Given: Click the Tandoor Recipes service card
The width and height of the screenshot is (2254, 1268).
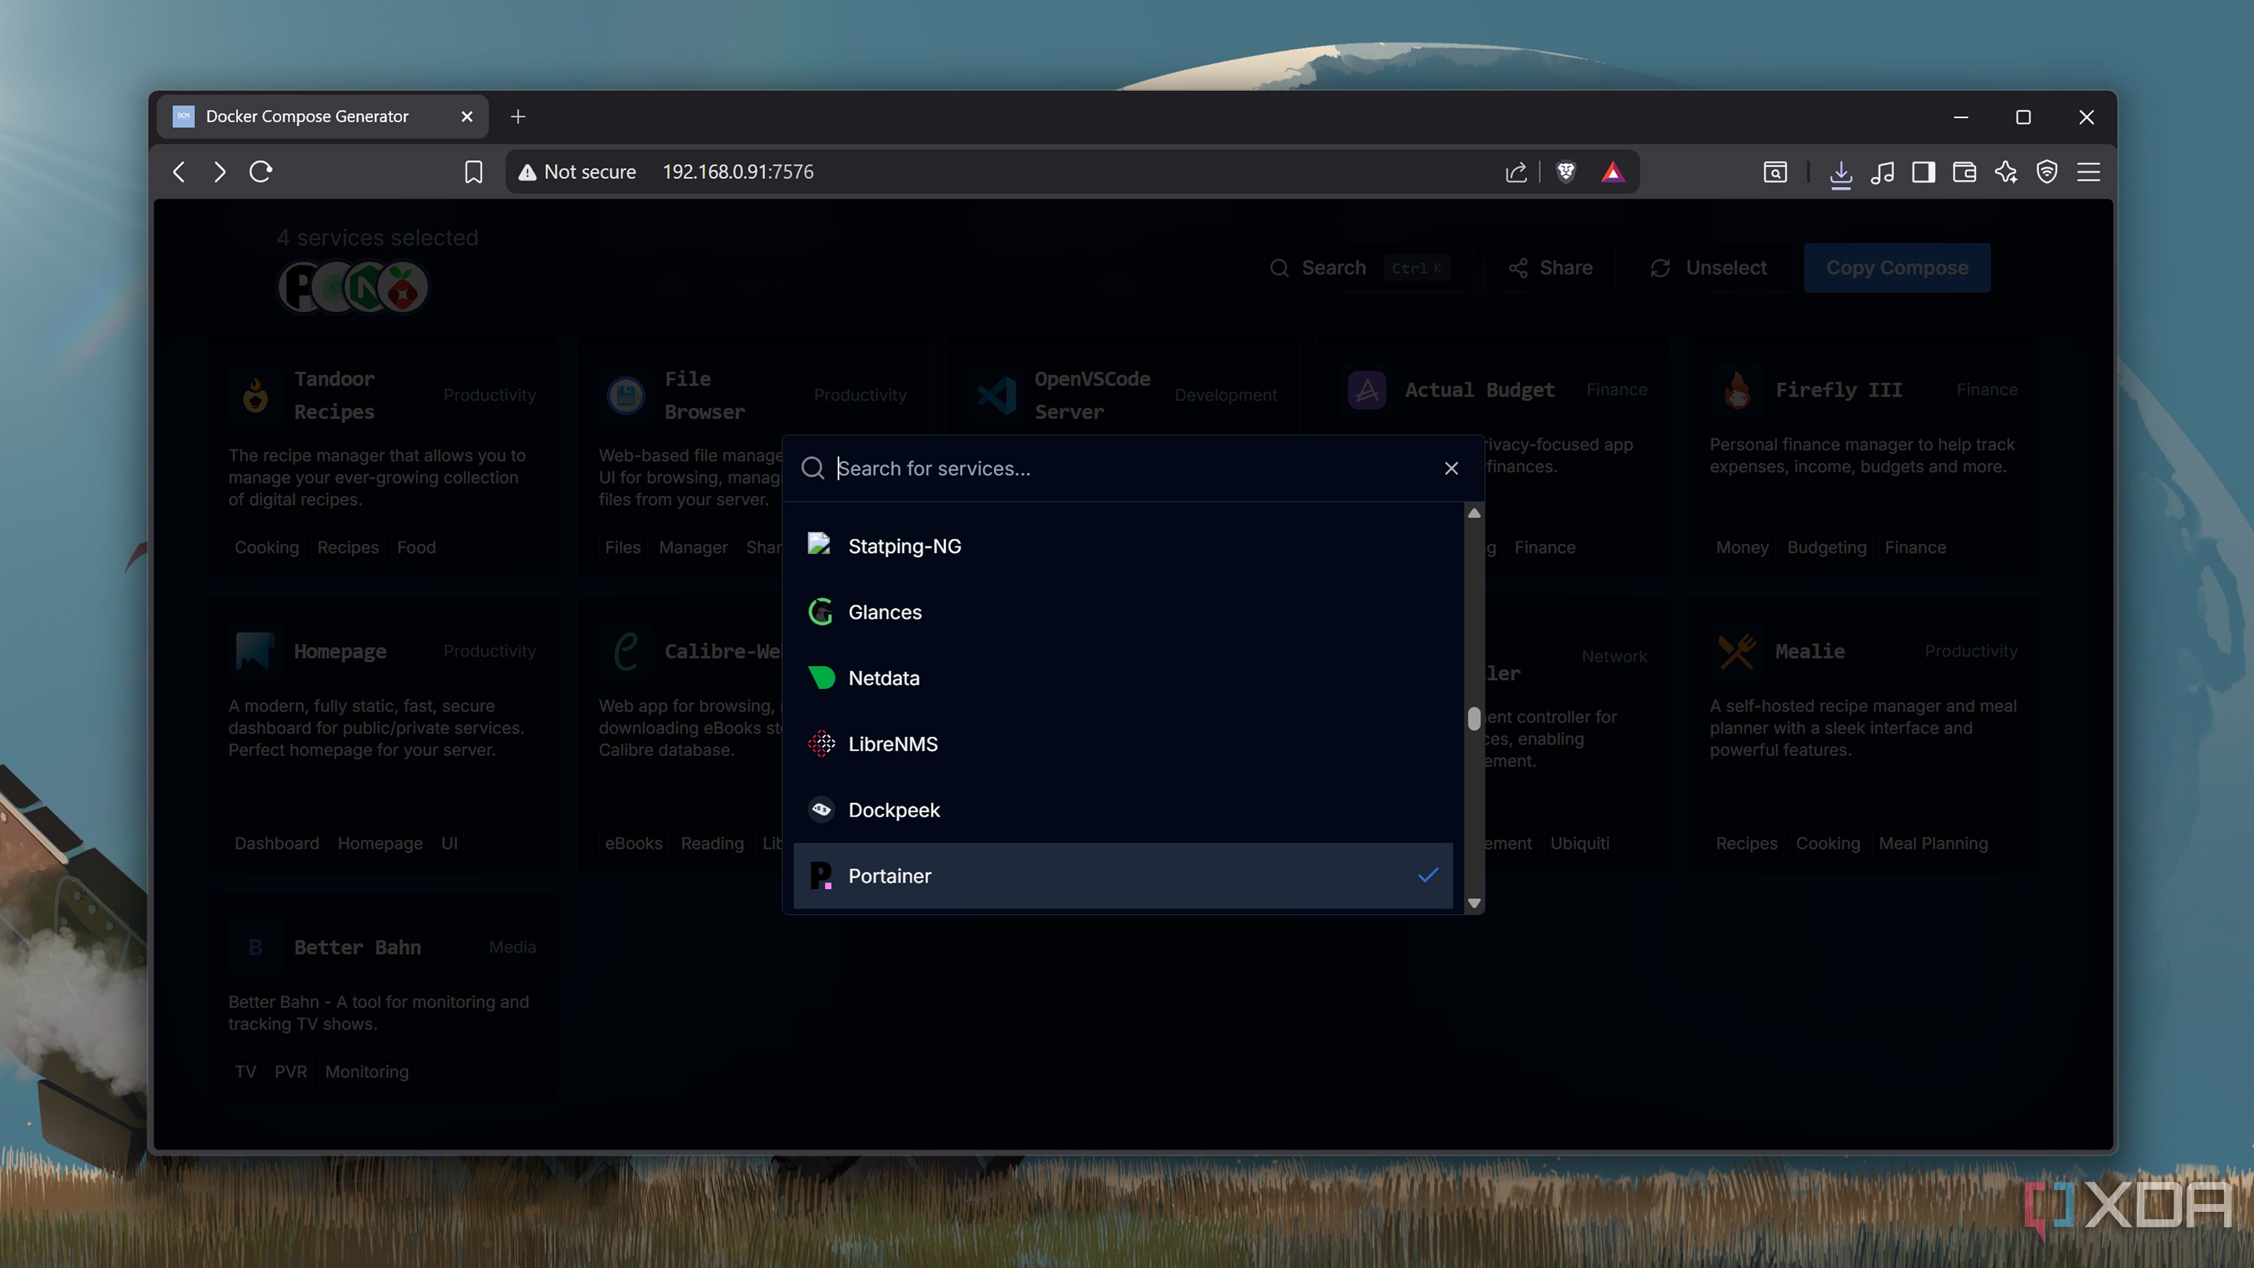Looking at the screenshot, I should click(382, 457).
